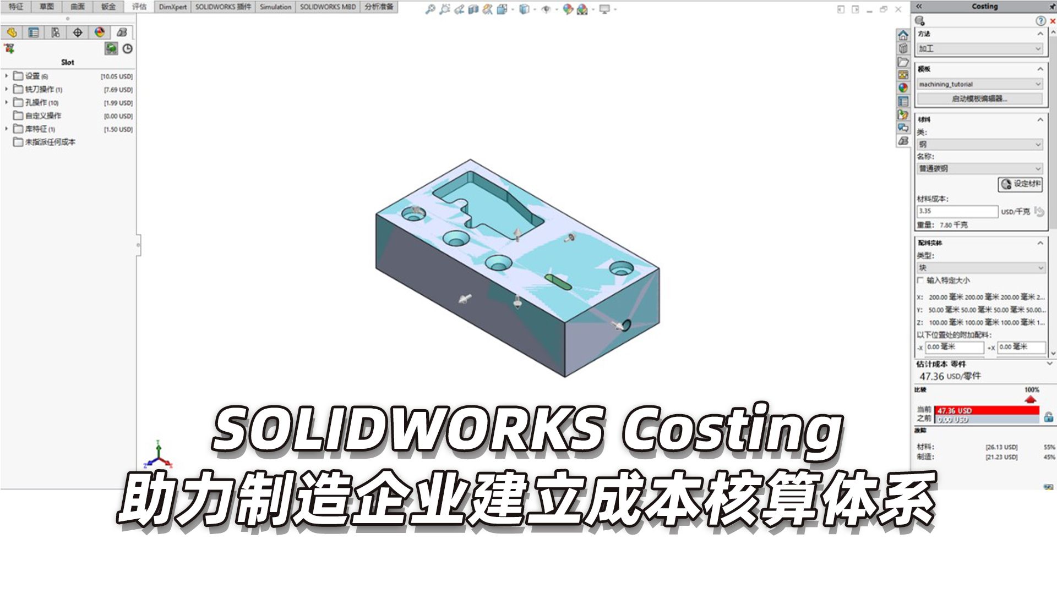Screen dimensions: 1057x594
Task: Expand the 库特征 (1) folder
Action: click(7, 129)
